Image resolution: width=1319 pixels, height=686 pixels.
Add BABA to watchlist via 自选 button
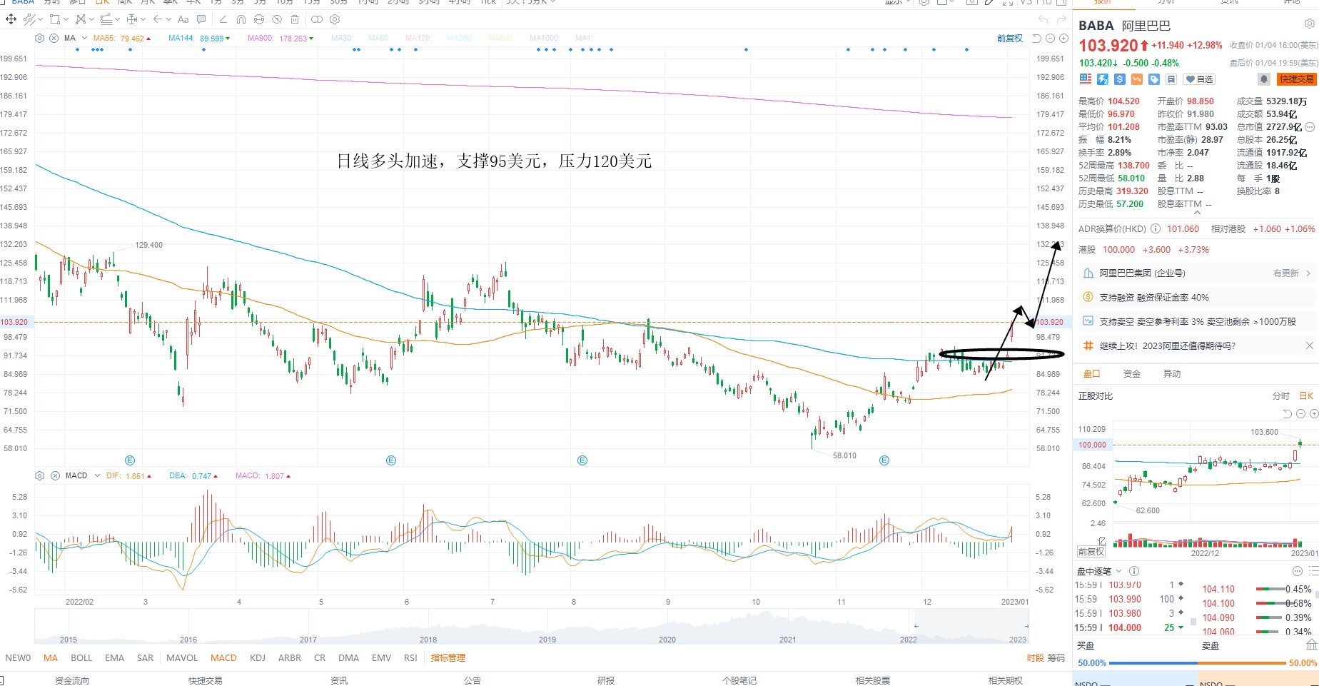point(1199,79)
